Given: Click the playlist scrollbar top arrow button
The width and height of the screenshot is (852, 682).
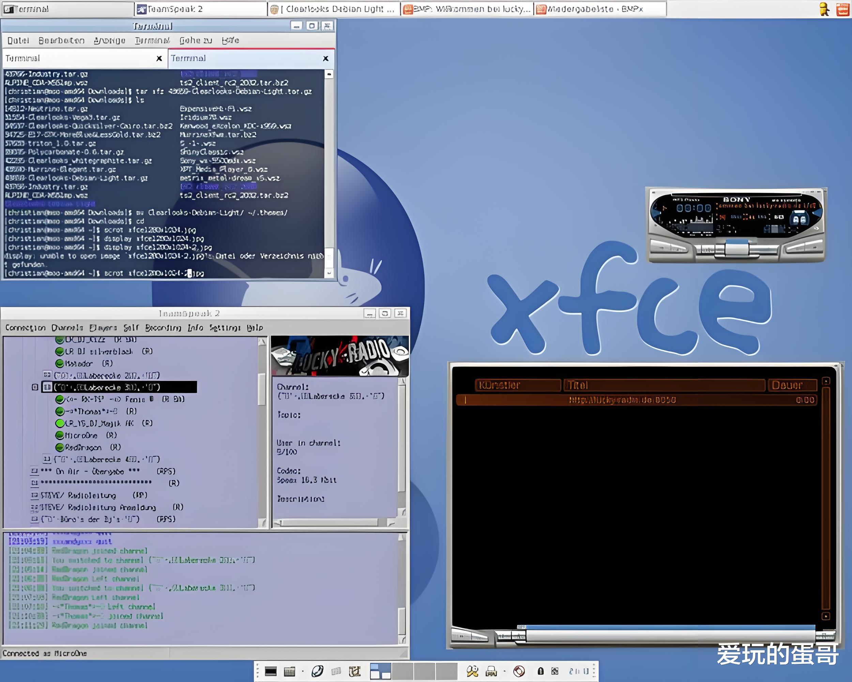Looking at the screenshot, I should click(x=825, y=381).
